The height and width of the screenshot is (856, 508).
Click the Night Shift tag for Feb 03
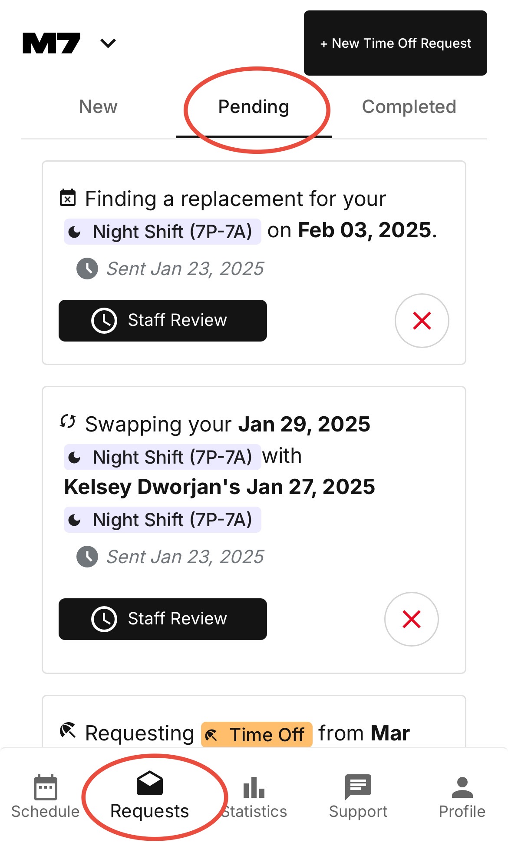tap(162, 232)
